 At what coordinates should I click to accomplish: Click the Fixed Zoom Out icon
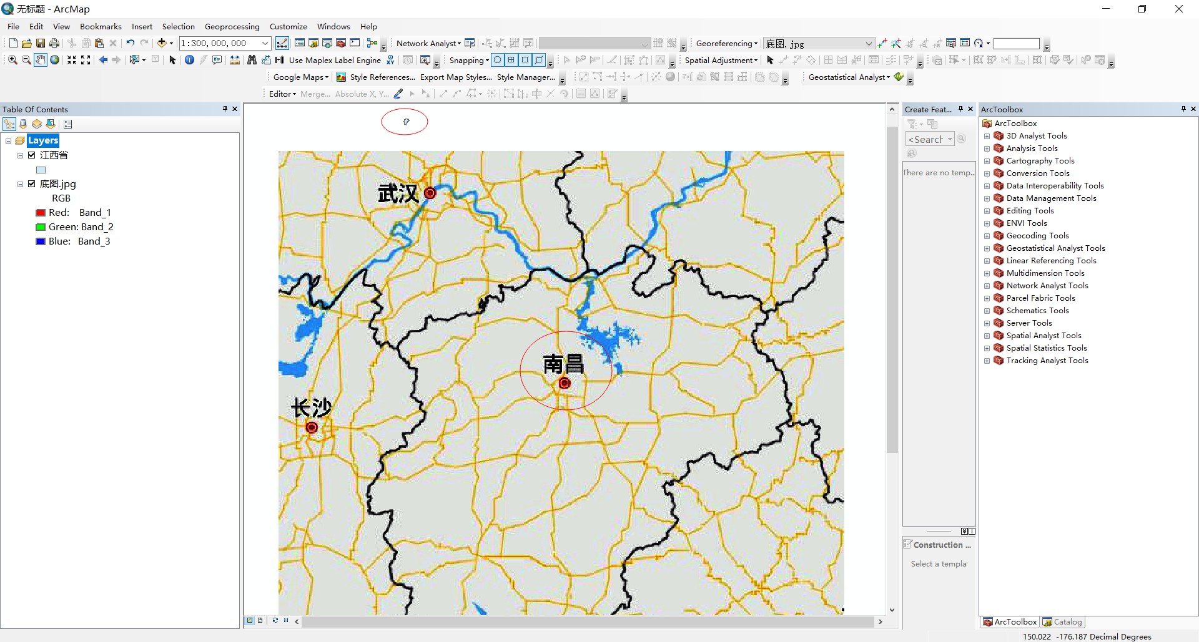click(x=86, y=60)
